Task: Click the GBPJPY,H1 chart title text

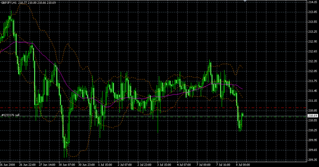Action: click(9, 3)
